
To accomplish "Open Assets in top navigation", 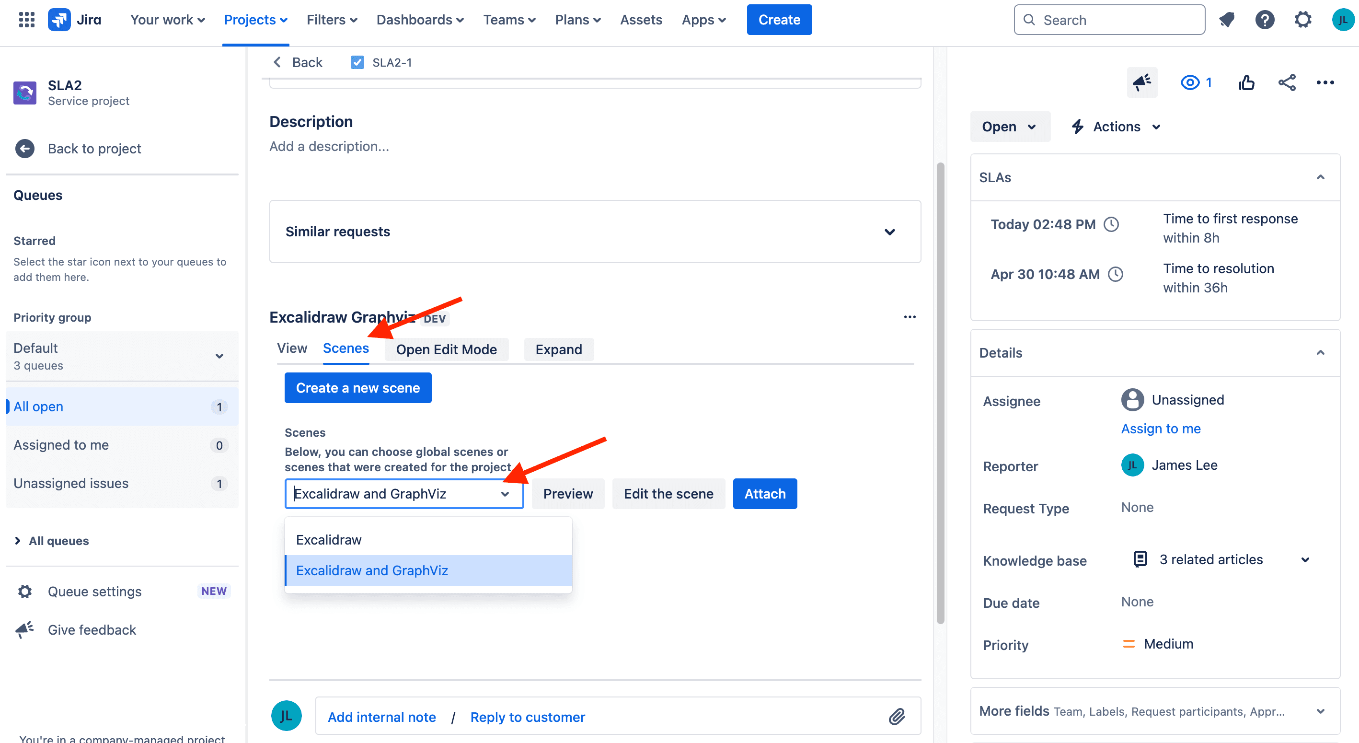I will (x=641, y=20).
